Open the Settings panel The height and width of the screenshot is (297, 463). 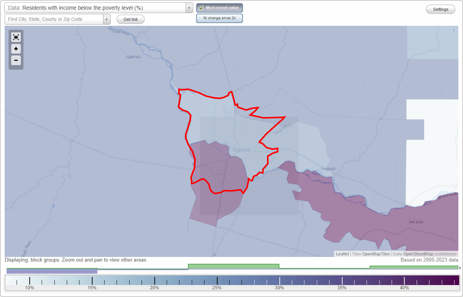click(x=440, y=9)
